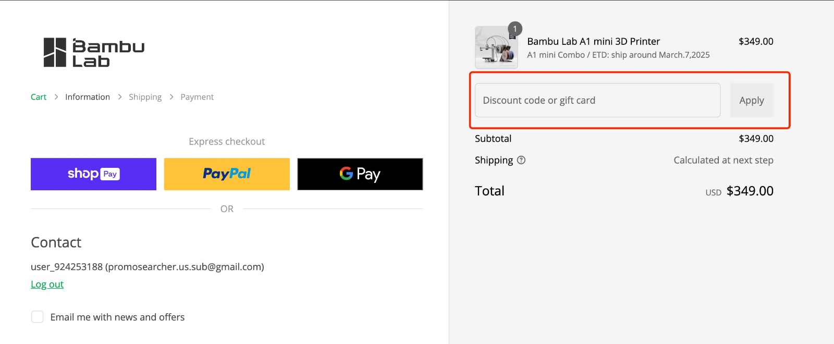Open the shipping cost help question mark
This screenshot has width=834, height=344.
(x=522, y=161)
